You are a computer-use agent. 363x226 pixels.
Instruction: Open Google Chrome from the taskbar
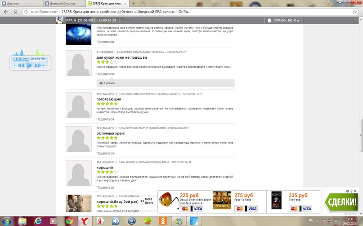[69, 221]
